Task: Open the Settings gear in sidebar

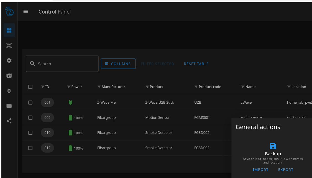Action: point(9,61)
